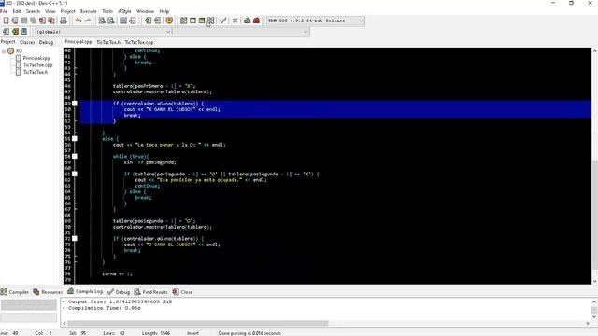Open the Execute menu
The width and height of the screenshot is (598, 336).
tap(89, 11)
